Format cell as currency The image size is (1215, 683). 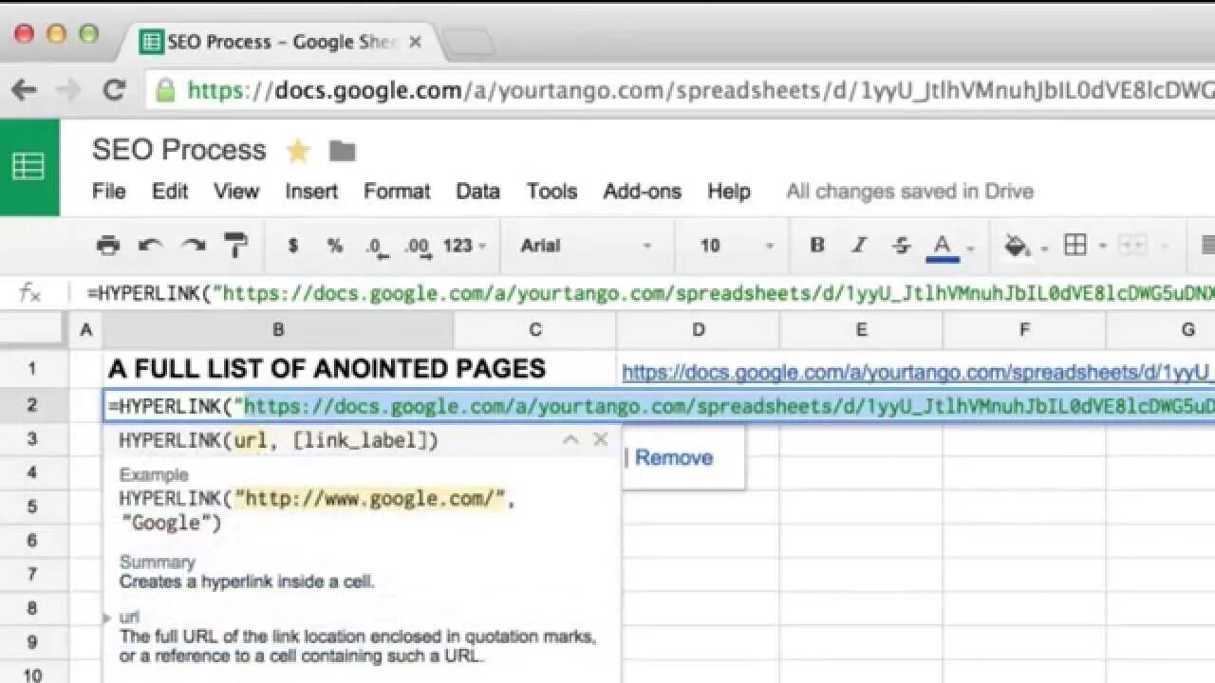click(293, 246)
